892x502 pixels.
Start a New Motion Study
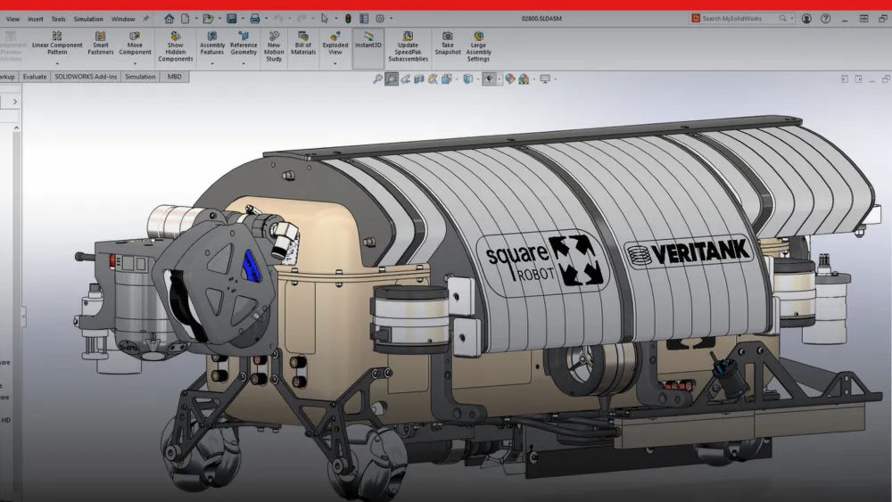[x=274, y=46]
